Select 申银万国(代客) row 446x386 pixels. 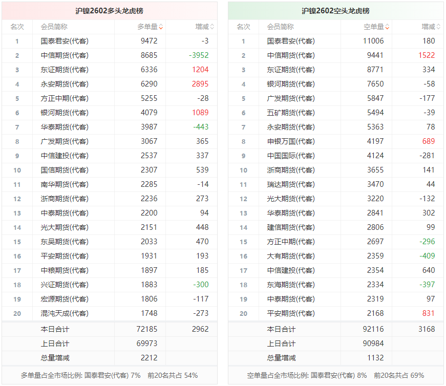tap(335, 141)
